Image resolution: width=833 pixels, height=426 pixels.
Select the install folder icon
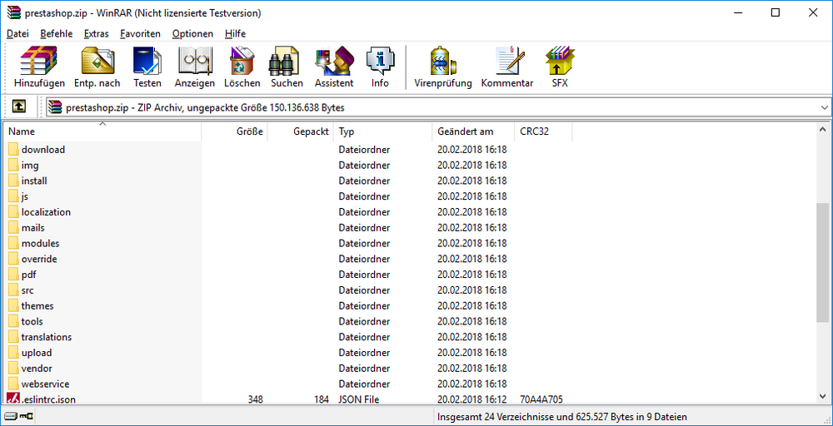14,181
